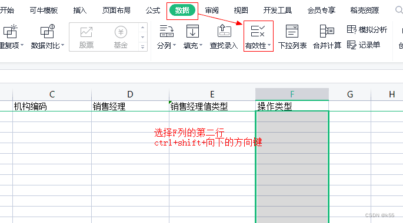Expand the 数据对比 dropdown arrow
403x223 pixels.
click(63, 45)
